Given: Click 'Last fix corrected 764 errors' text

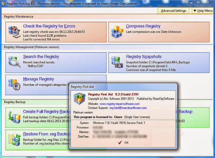Looking at the screenshot, I should (x=41, y=39).
